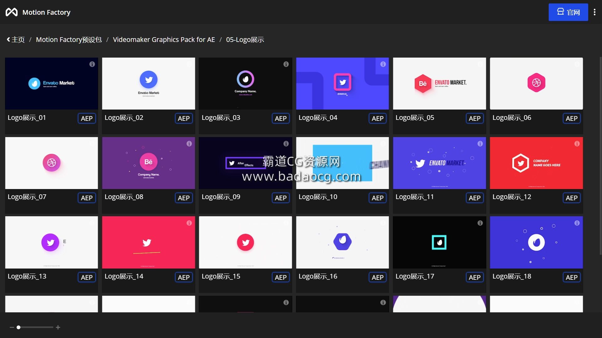The image size is (602, 338).
Task: Click AEP badge of Logo展示_17
Action: [474, 278]
